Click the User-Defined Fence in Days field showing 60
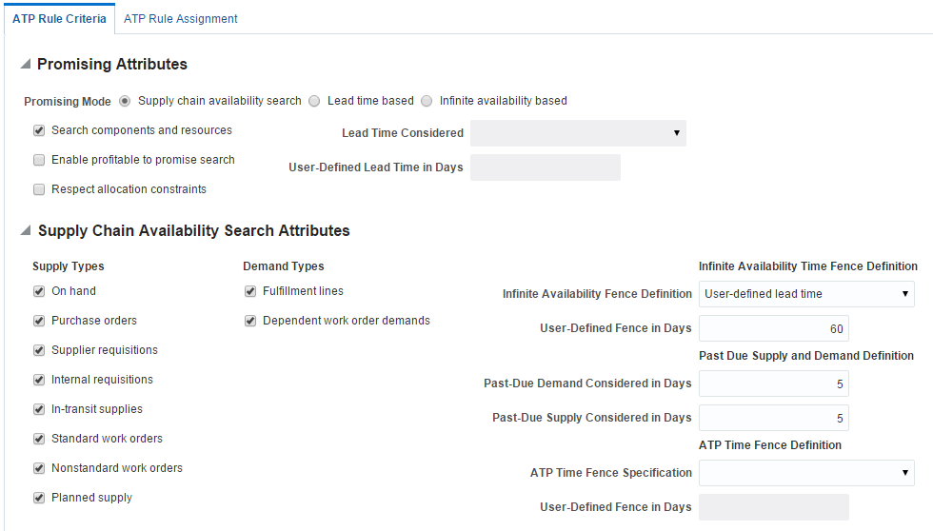 773,329
